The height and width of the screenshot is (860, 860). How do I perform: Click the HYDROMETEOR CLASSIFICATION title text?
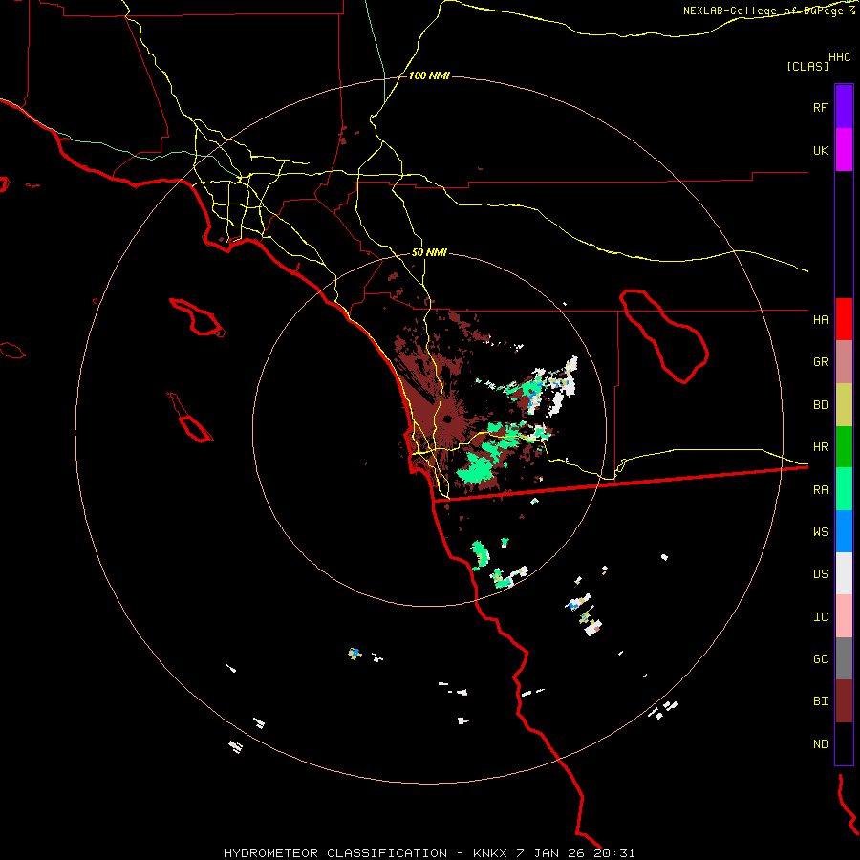pyautogui.click(x=335, y=853)
